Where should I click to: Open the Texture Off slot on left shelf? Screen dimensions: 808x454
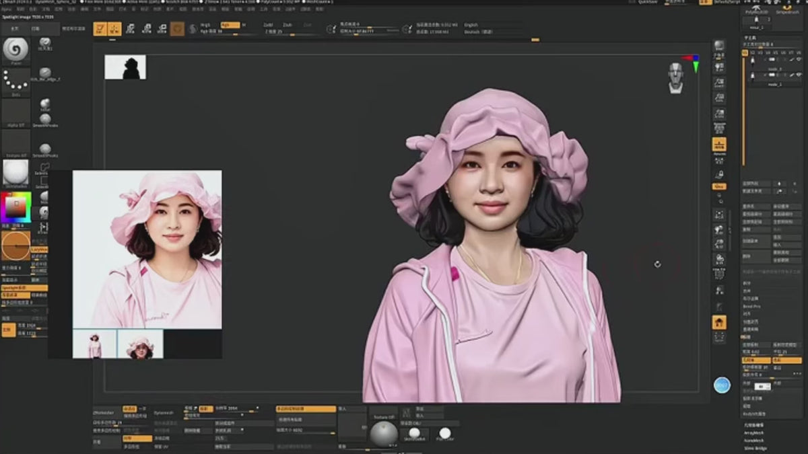tap(15, 143)
